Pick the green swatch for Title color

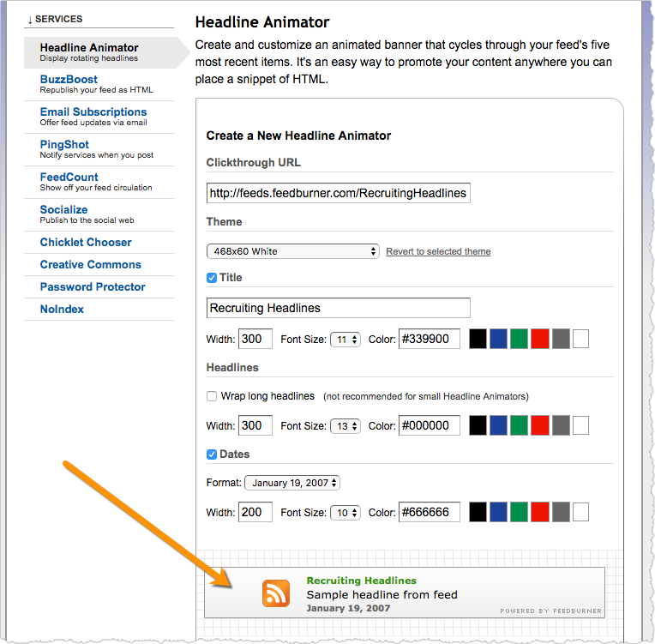point(519,339)
